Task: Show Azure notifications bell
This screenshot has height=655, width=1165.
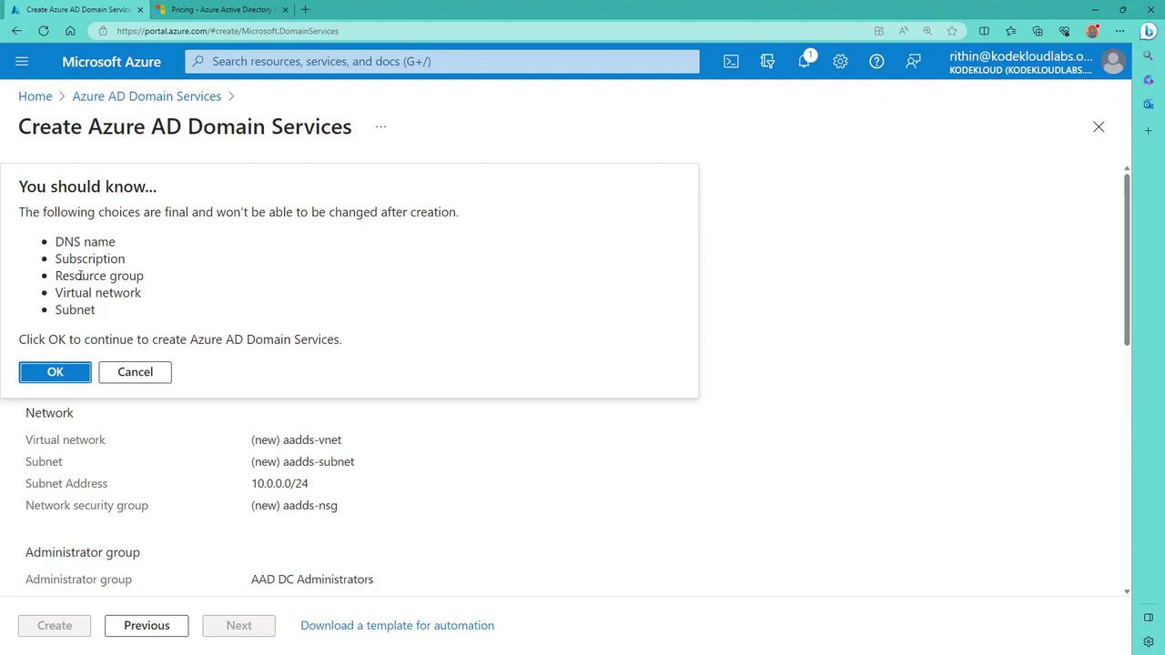Action: click(x=805, y=61)
